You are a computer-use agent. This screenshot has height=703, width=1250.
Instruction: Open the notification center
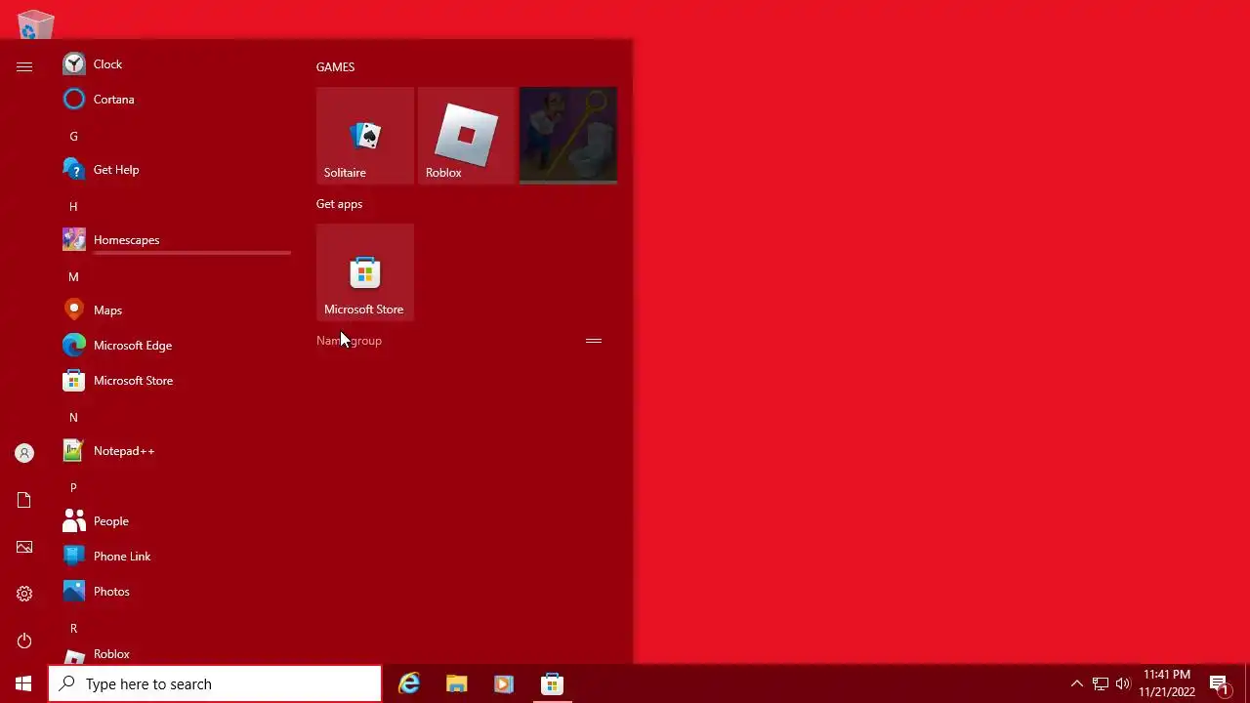click(1221, 683)
